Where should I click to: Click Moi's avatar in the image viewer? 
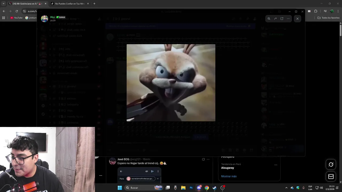point(44,19)
